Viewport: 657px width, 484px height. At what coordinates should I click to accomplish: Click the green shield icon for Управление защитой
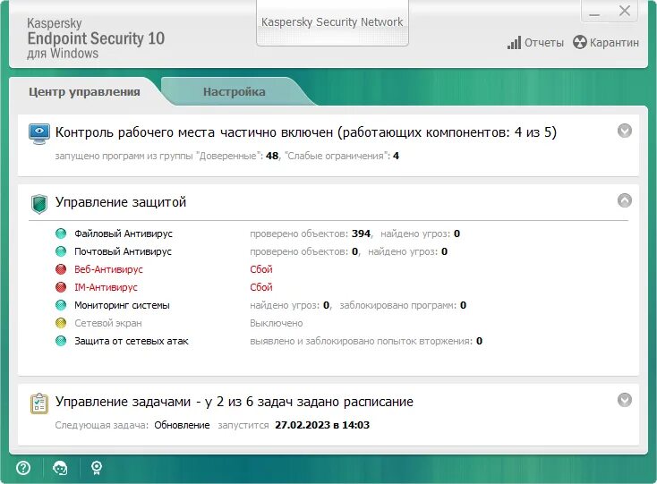(39, 204)
